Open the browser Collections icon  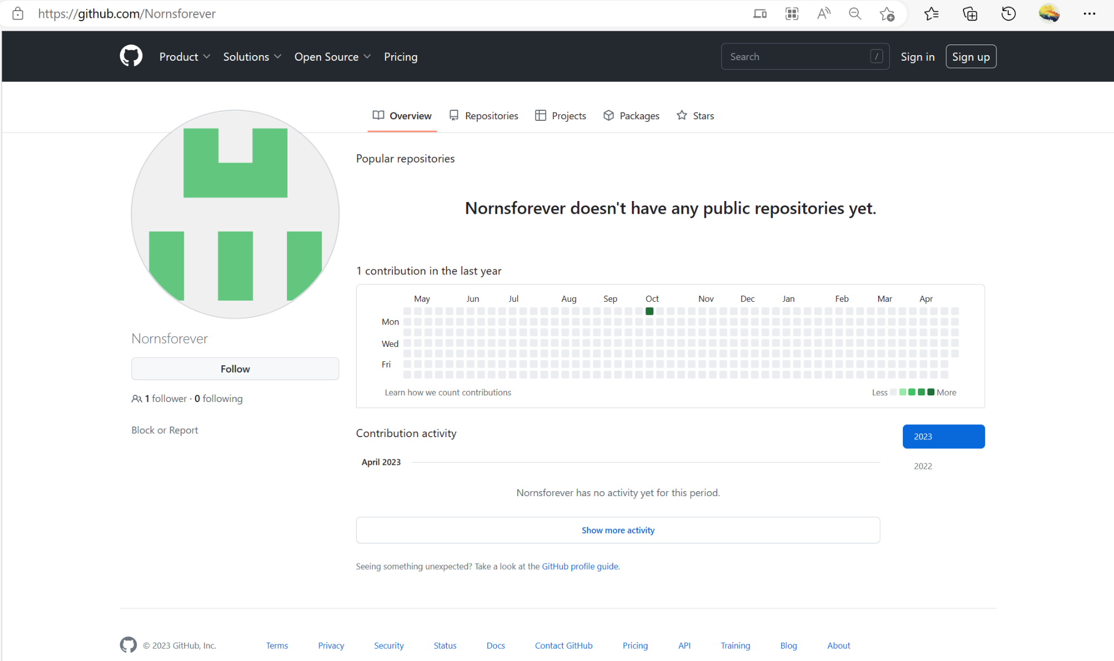click(x=970, y=13)
